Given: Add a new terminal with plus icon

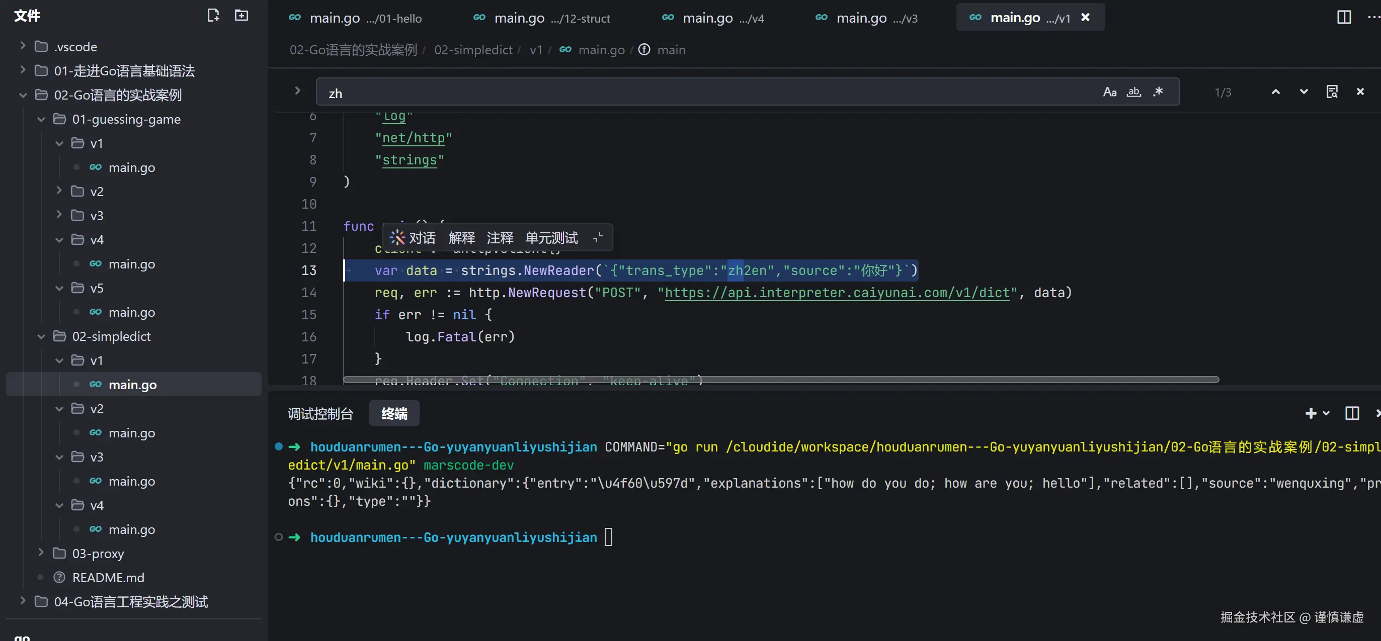Looking at the screenshot, I should point(1310,413).
